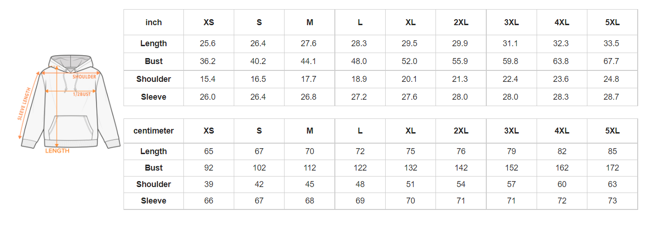This screenshot has width=656, height=225.
Task: Click the 15.4 shoulder value for XS
Action: pyautogui.click(x=209, y=79)
